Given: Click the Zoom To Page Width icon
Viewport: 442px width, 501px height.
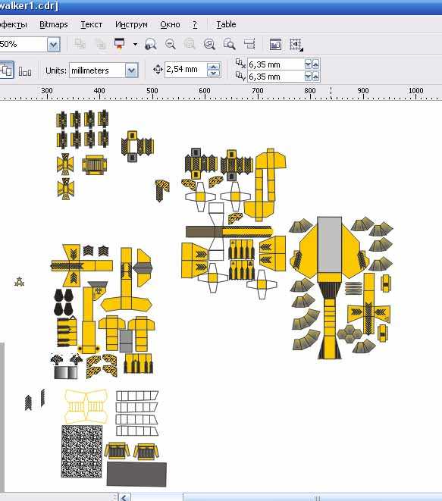Looking at the screenshot, I should click(249, 44).
